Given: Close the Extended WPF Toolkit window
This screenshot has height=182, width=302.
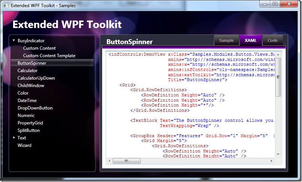Looking at the screenshot, I should pos(289,4).
